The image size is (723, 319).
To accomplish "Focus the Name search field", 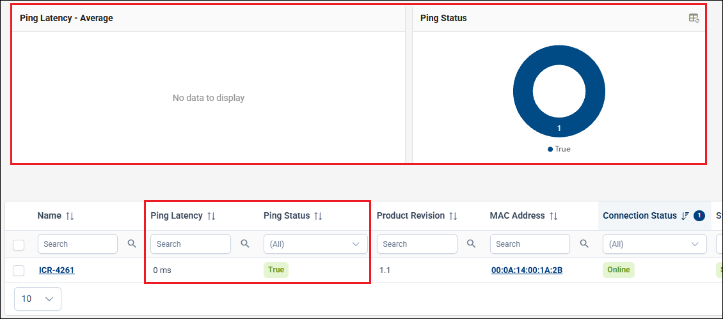I will click(x=77, y=244).
